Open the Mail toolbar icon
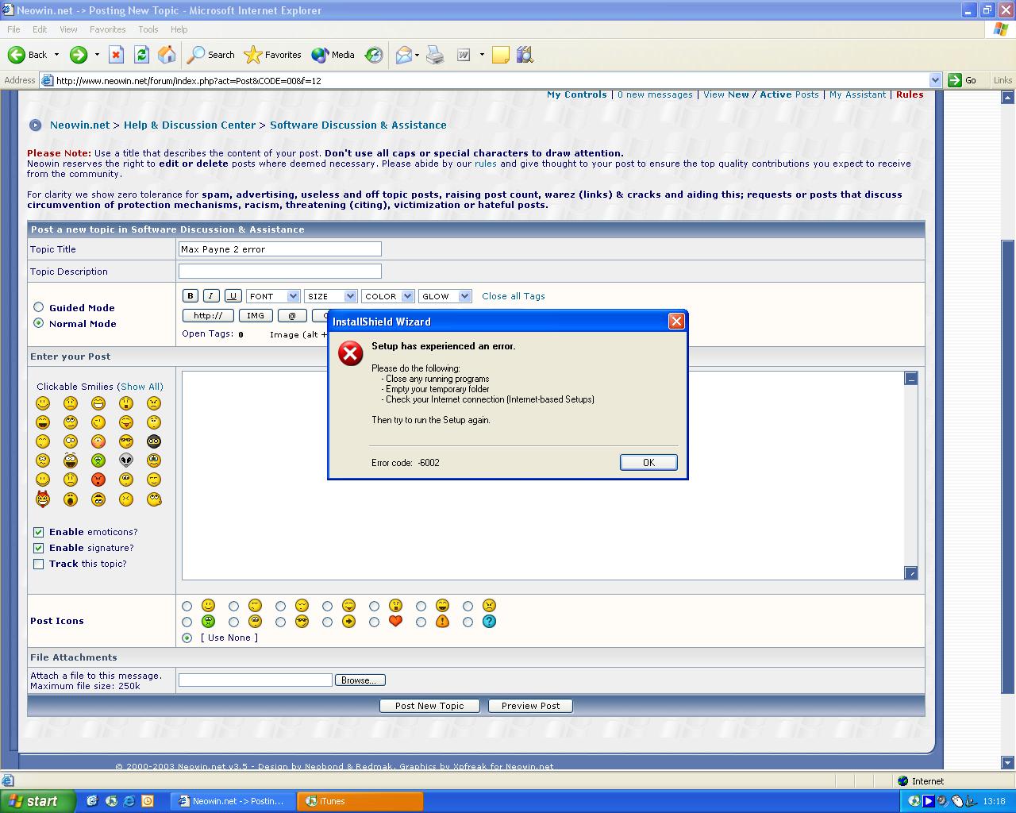The image size is (1016, 813). coord(404,55)
